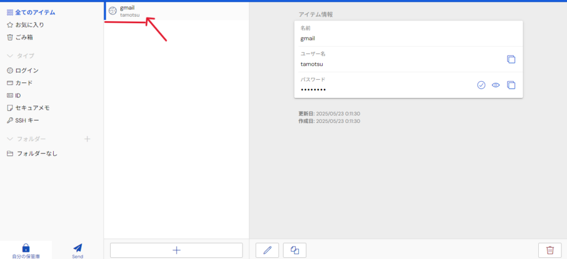Collapse the タイプ section chevron
Image resolution: width=567 pixels, height=259 pixels.
(x=10, y=56)
